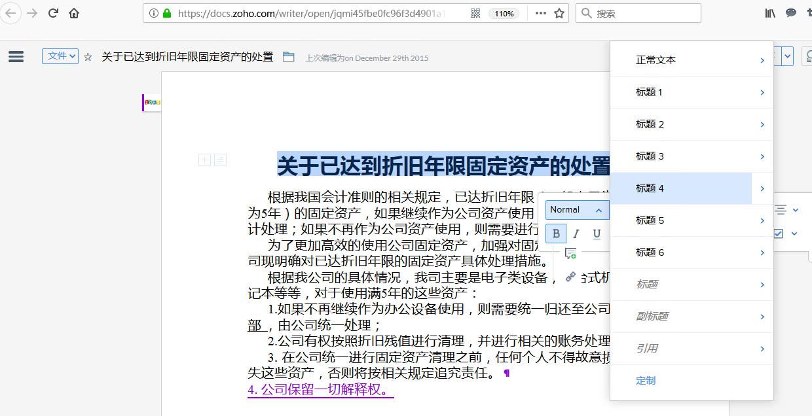Select 标题 4 from the style list
The width and height of the screenshot is (812, 416).
[681, 188]
